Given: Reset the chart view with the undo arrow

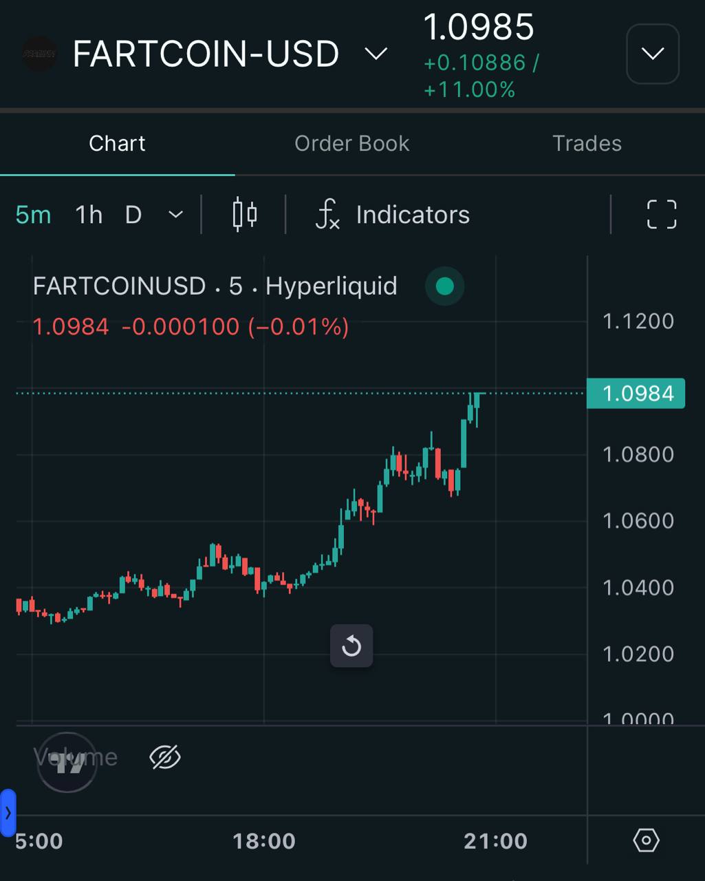Looking at the screenshot, I should coord(351,646).
